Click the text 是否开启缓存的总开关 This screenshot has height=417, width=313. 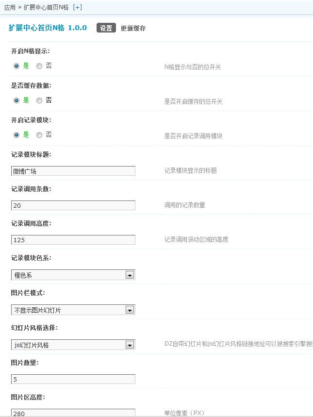coord(193,101)
